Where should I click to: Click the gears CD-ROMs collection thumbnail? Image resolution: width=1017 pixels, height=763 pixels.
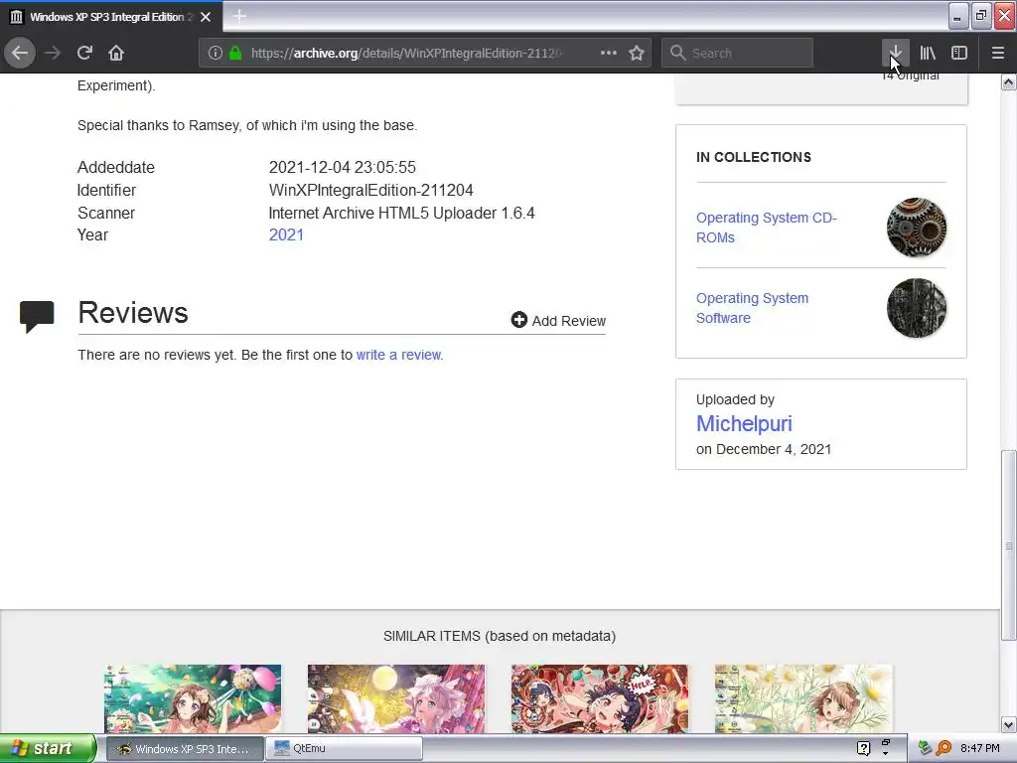tap(916, 228)
